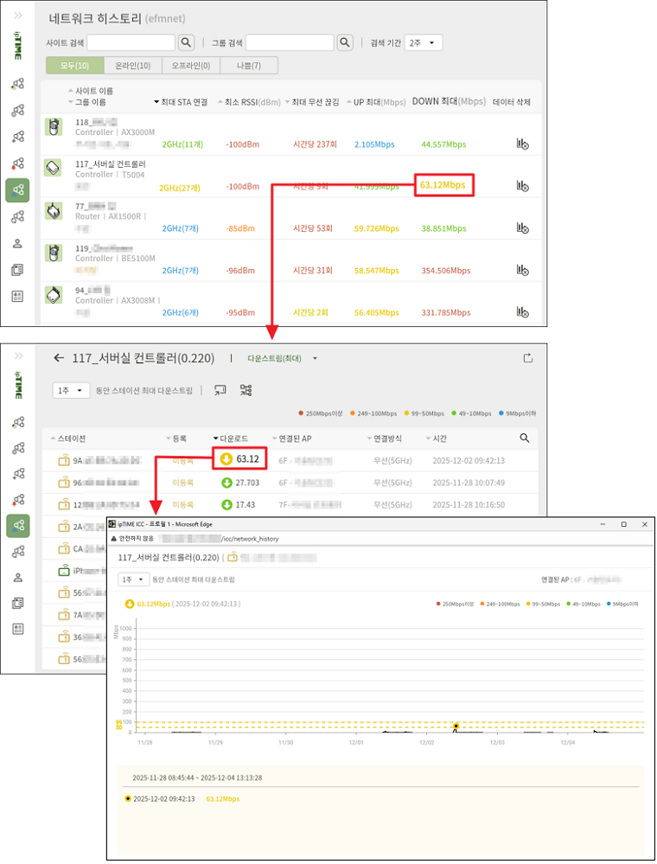Click the green station icon of the iPh row
This screenshot has height=864, width=657.
64,571
